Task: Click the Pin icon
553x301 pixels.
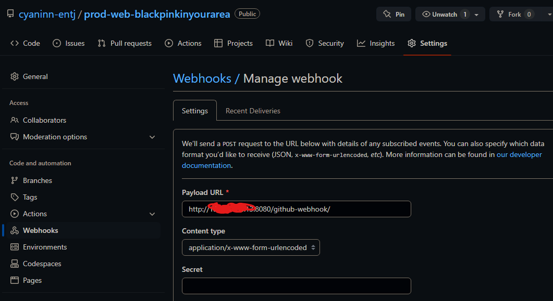Action: pyautogui.click(x=387, y=14)
